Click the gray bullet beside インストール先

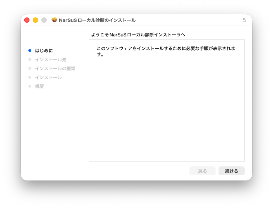30,59
